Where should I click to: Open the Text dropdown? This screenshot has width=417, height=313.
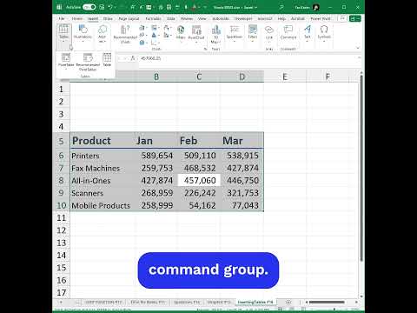(308, 32)
